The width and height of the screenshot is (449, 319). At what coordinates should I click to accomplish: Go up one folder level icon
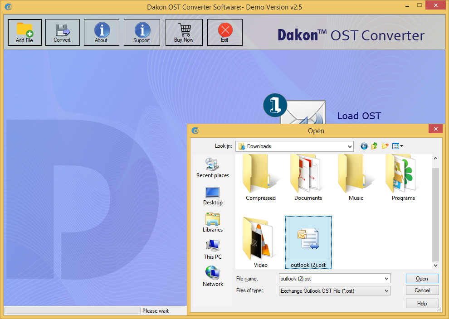[374, 146]
